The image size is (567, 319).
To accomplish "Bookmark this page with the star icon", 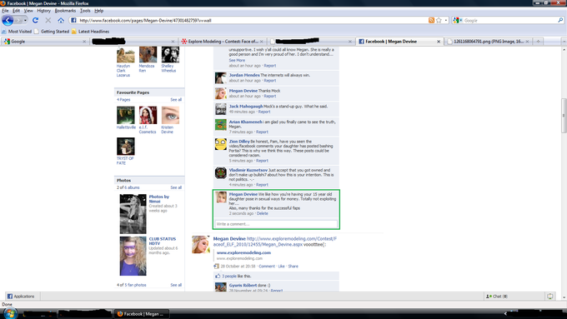I will pos(439,21).
